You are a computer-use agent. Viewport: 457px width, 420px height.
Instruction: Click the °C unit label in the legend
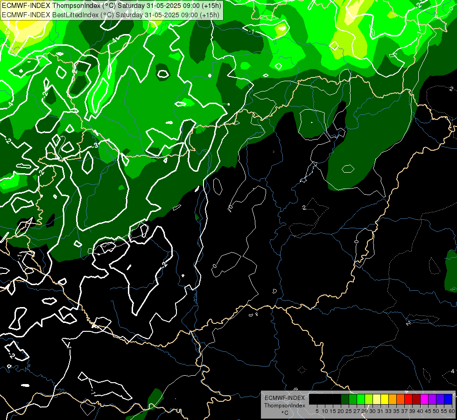[x=285, y=413]
